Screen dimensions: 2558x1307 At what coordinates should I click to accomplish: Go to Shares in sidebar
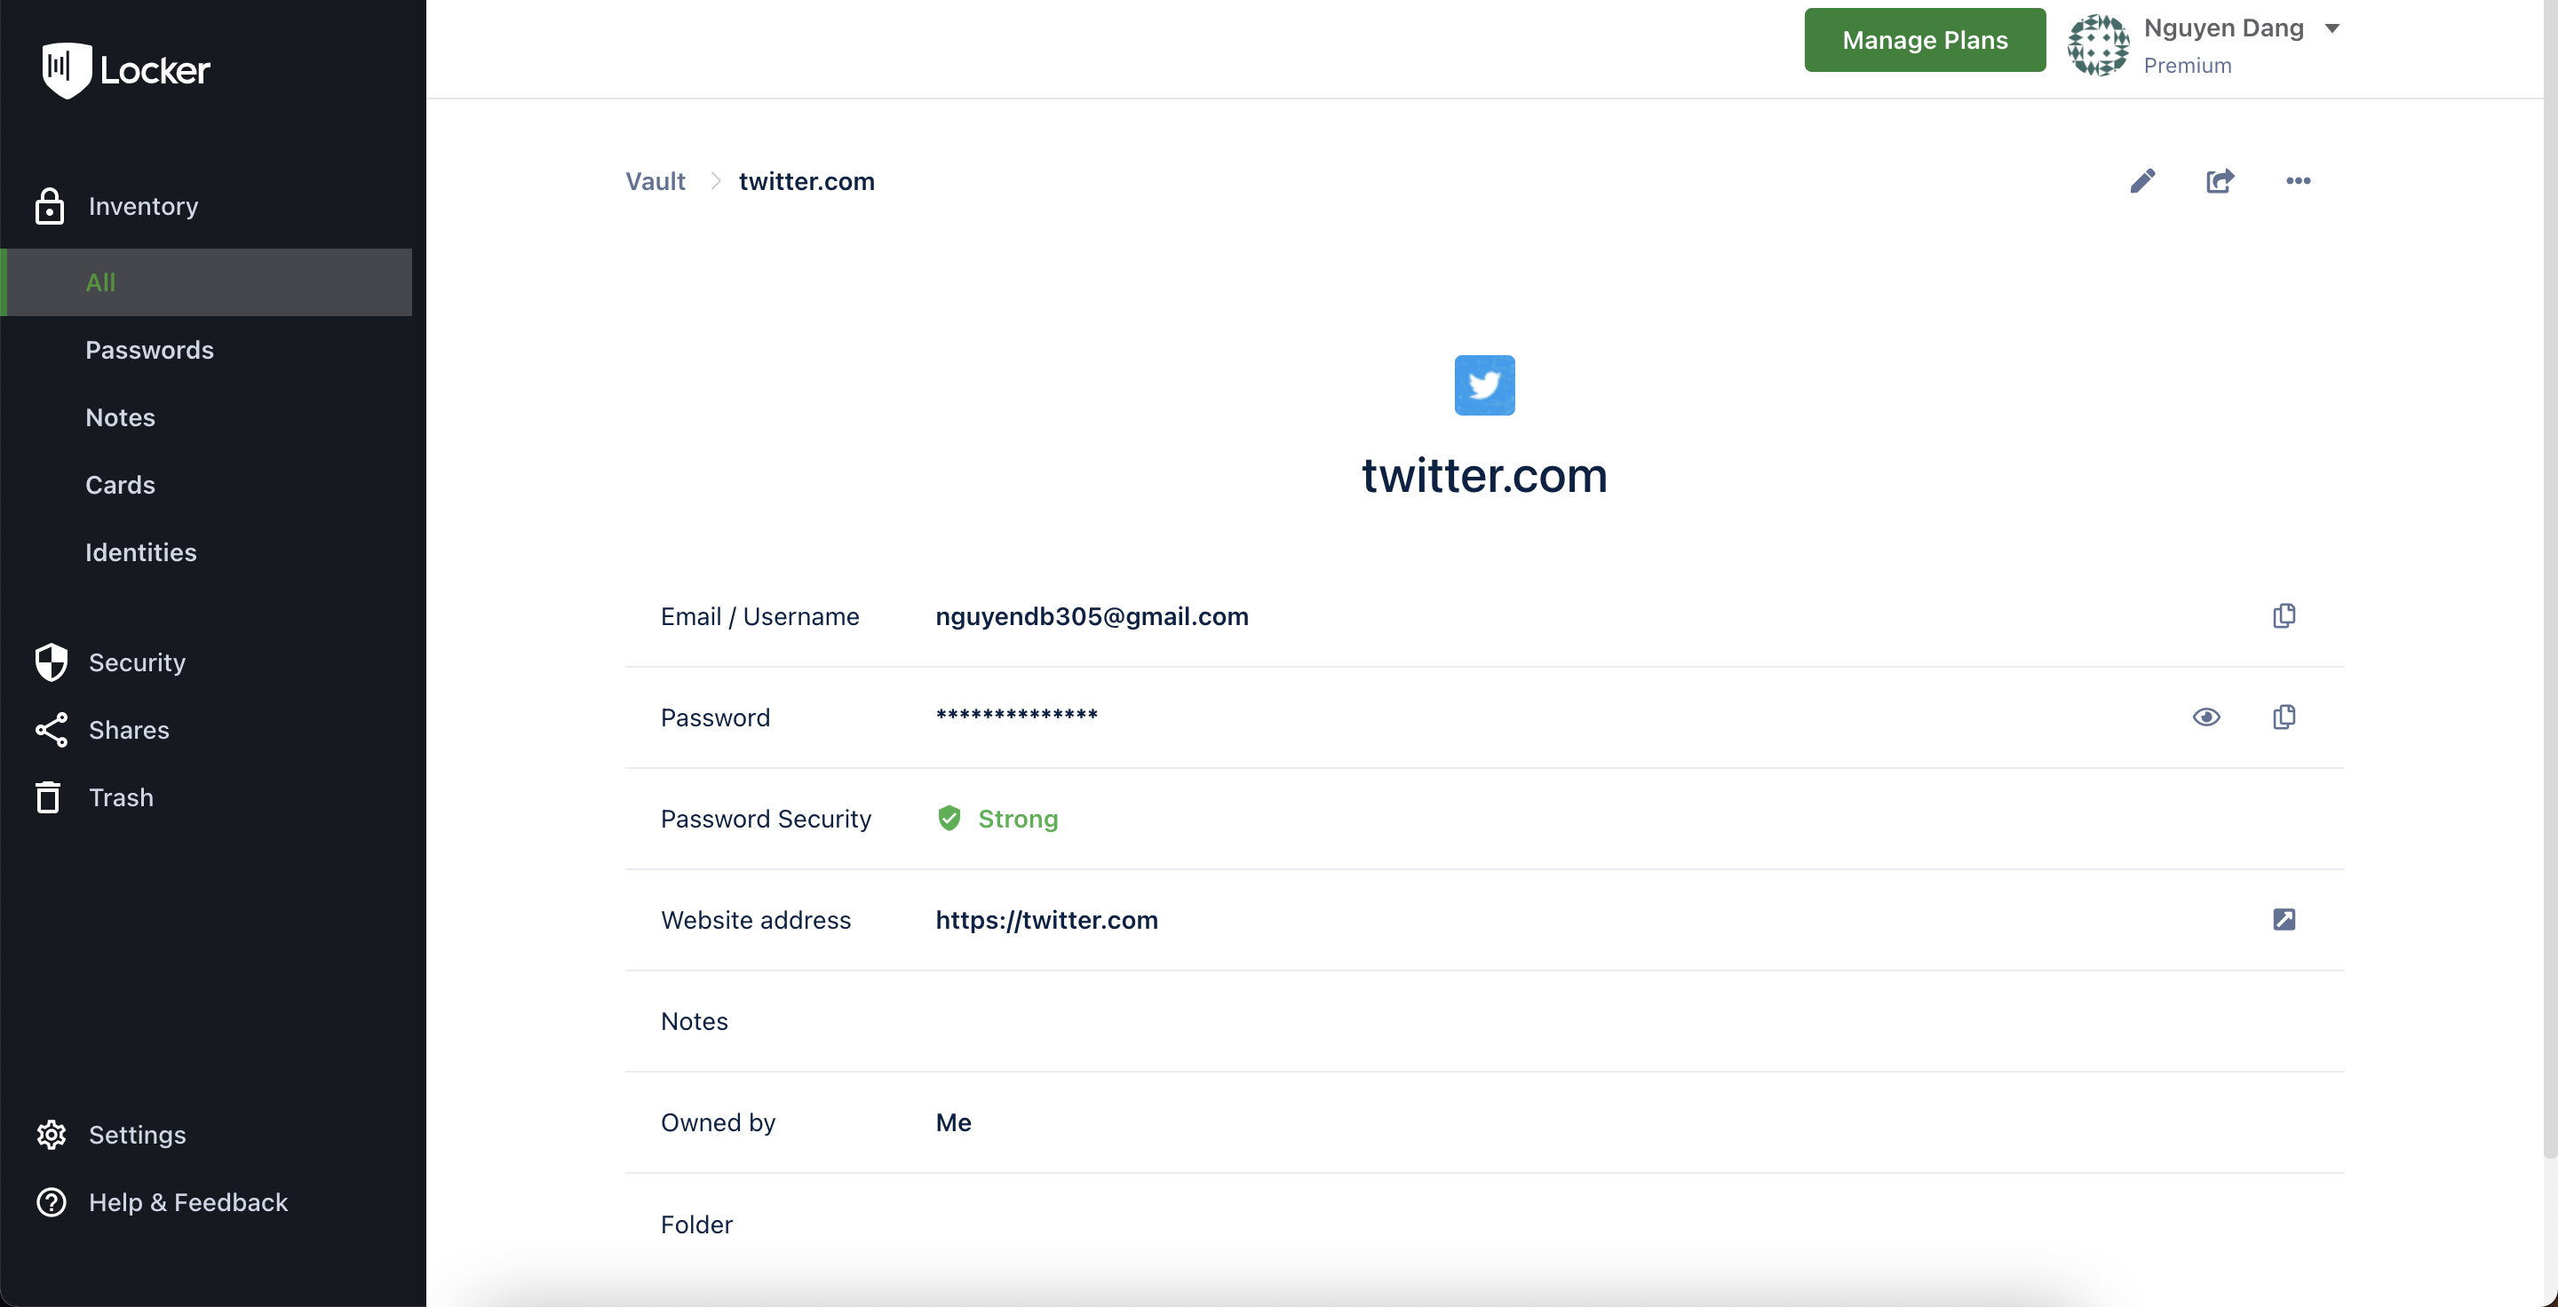[x=128, y=730]
